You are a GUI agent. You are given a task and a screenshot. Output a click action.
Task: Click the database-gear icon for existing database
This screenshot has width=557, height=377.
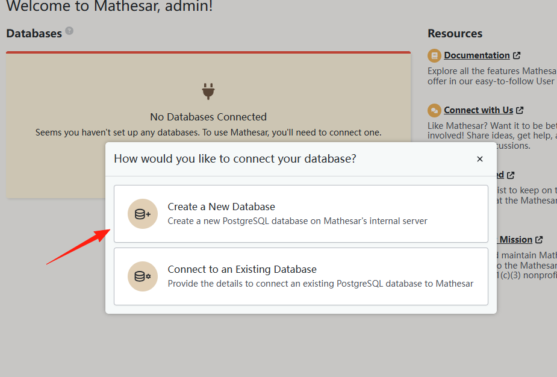tap(143, 276)
